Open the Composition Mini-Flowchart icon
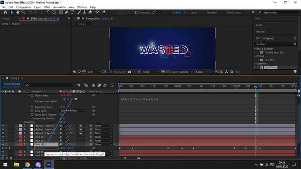The height and width of the screenshot is (169, 301). [79, 85]
